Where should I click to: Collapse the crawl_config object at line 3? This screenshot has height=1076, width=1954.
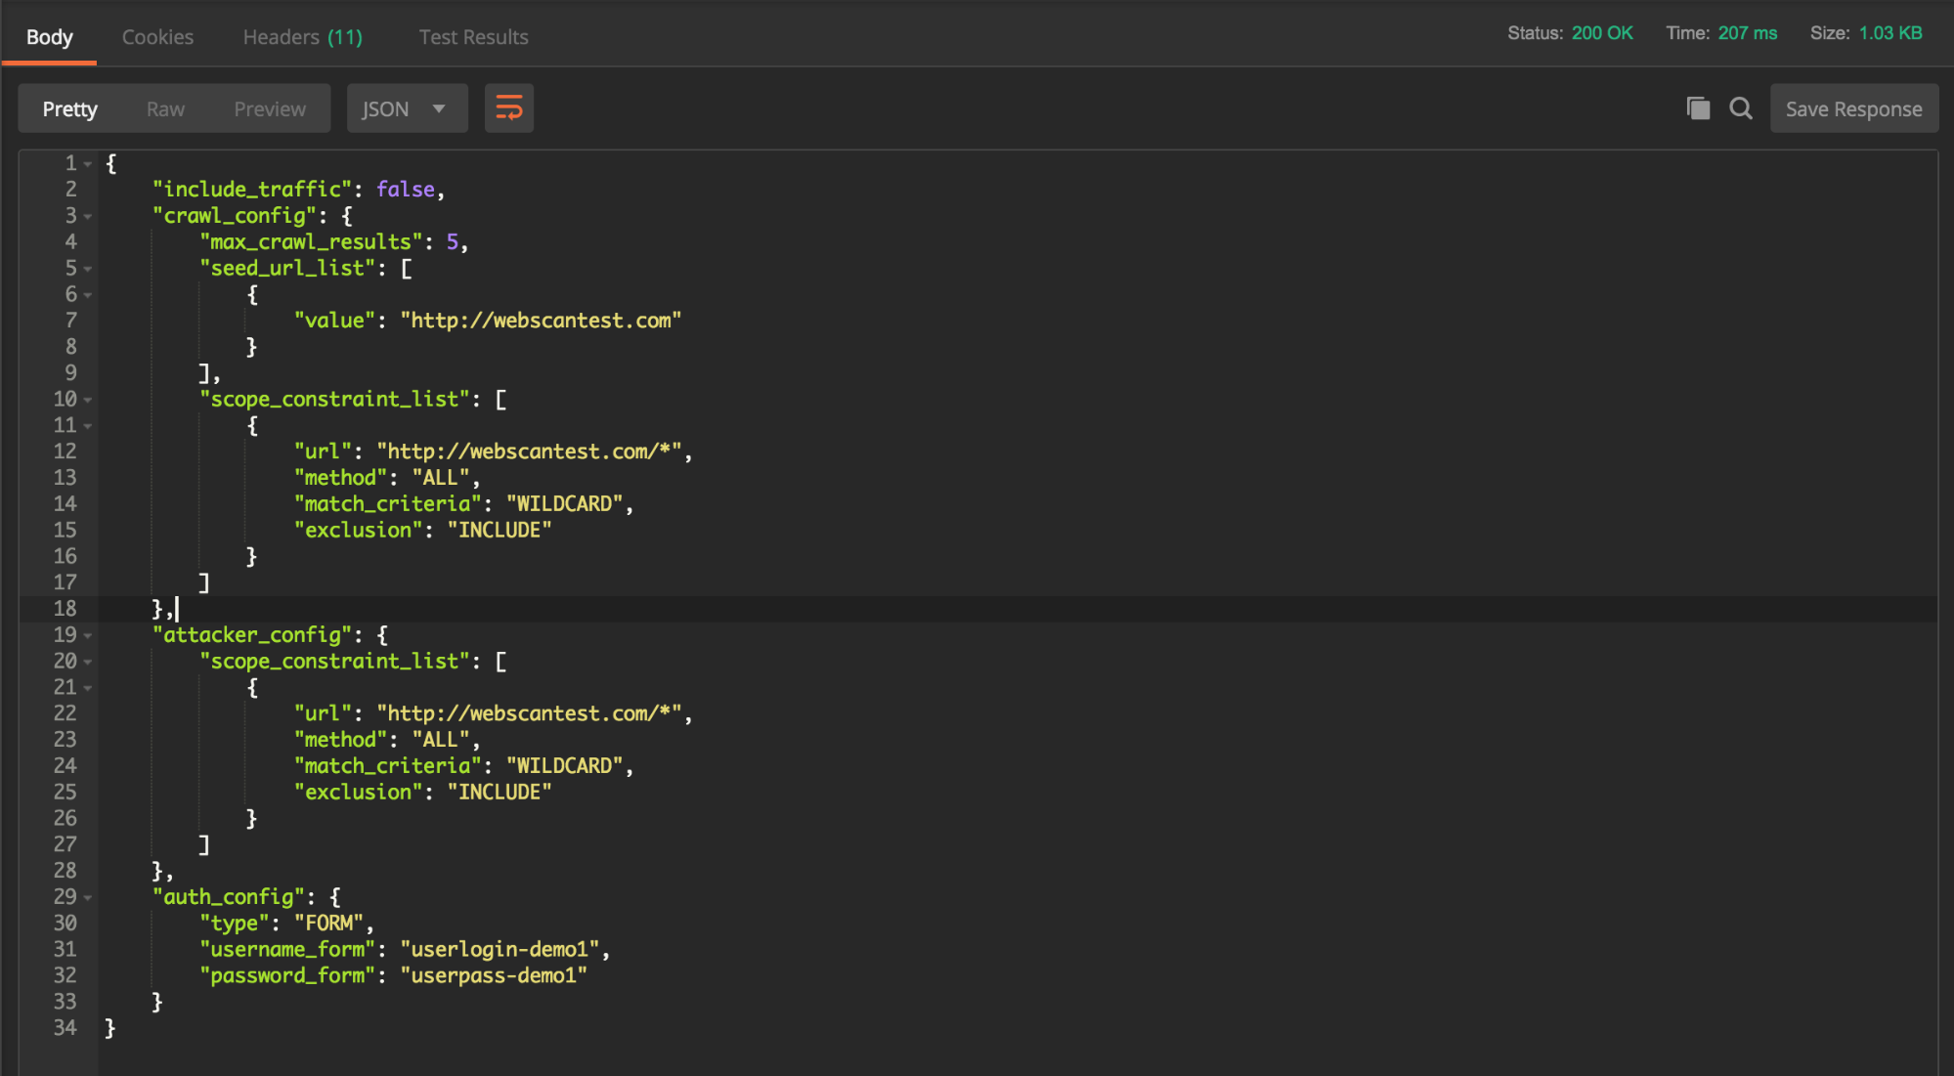88,216
